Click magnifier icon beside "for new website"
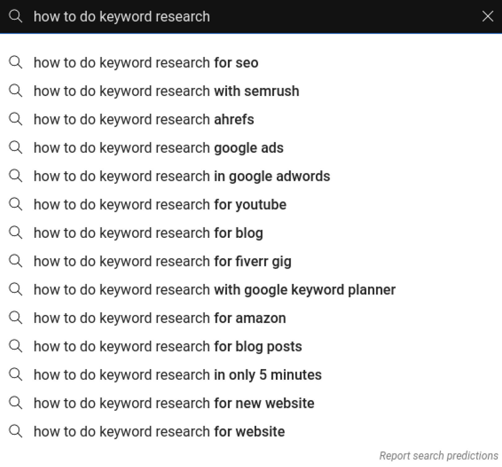 (15, 403)
